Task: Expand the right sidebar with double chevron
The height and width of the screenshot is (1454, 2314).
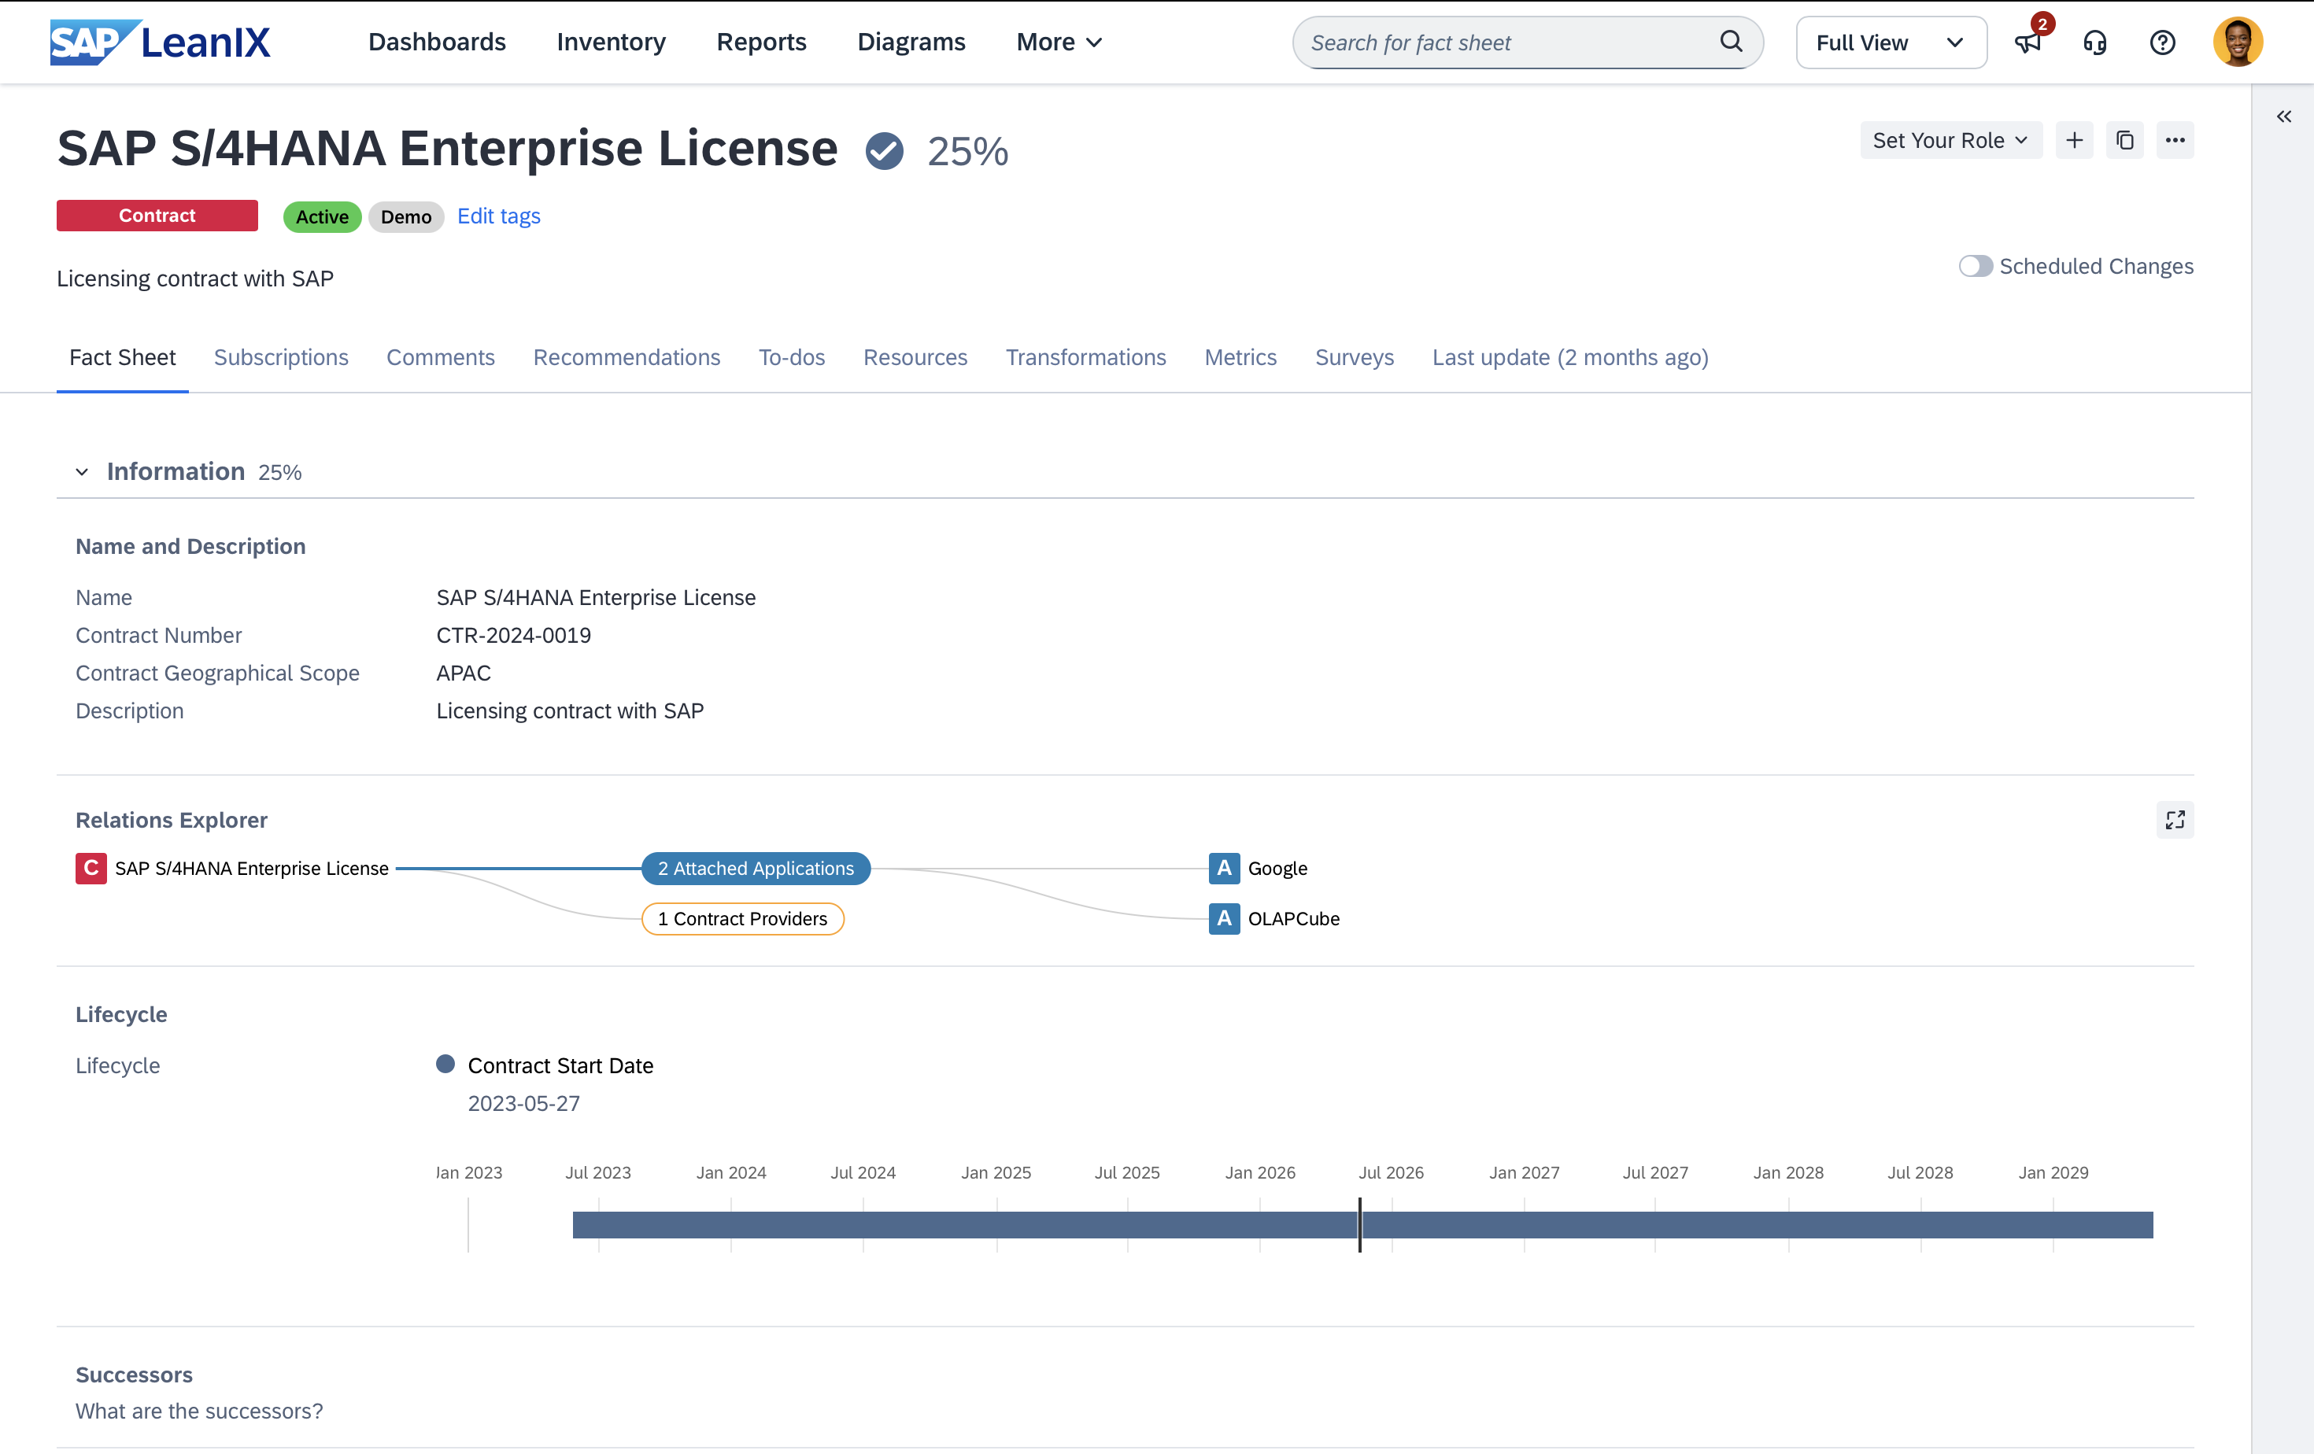Action: pos(2283,117)
